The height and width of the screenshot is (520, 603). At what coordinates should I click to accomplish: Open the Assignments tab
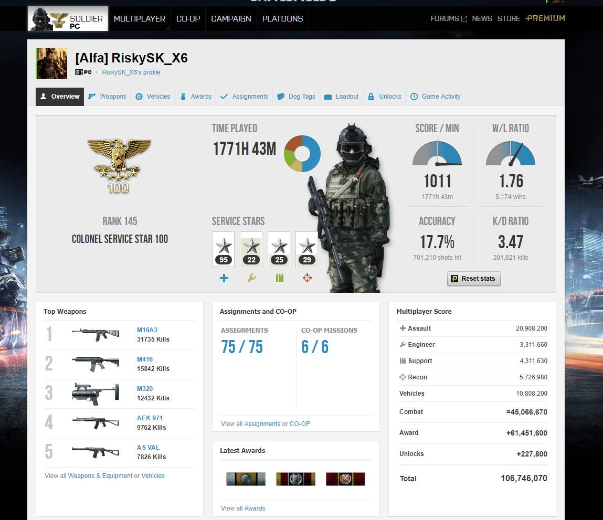tap(244, 97)
